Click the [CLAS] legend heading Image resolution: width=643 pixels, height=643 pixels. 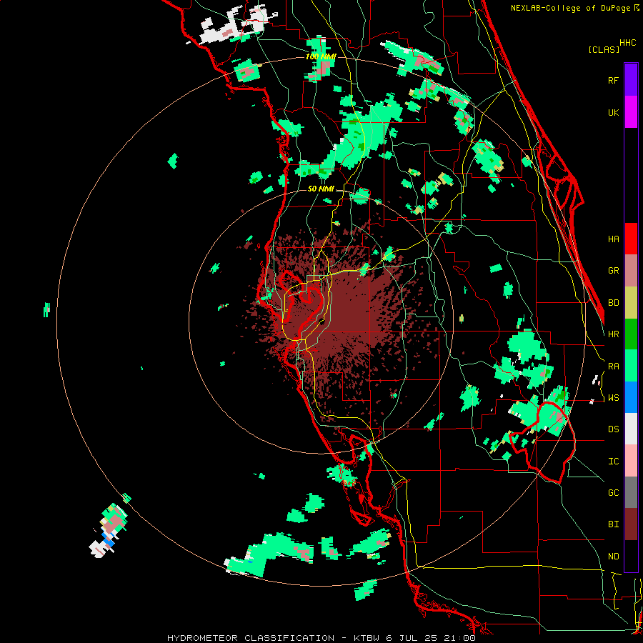(x=604, y=49)
